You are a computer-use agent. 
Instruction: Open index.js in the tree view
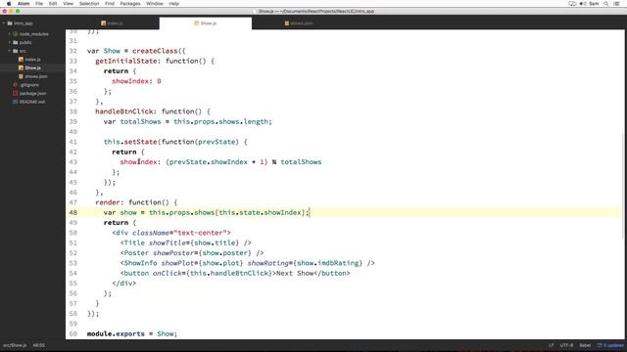tap(32, 59)
